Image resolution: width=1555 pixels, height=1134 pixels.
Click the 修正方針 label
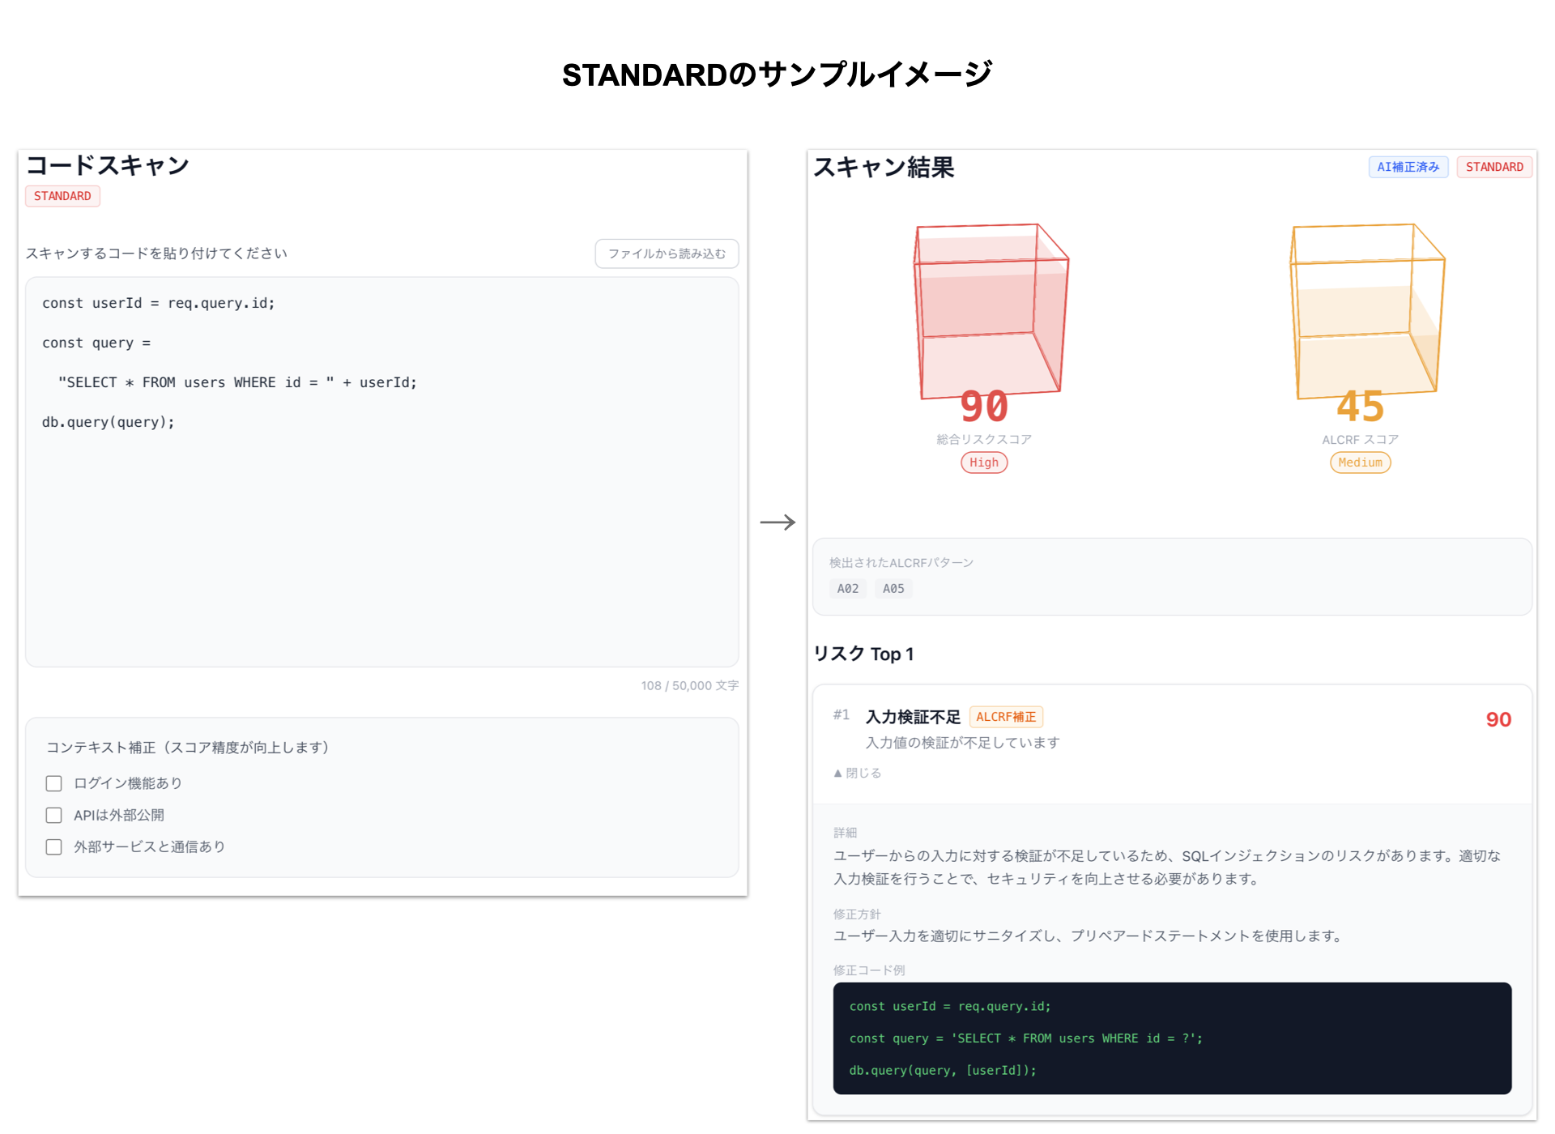click(x=857, y=914)
